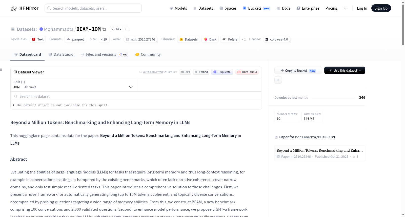Click the Abstract heading
The height and width of the screenshot is (217, 405).
(18, 159)
